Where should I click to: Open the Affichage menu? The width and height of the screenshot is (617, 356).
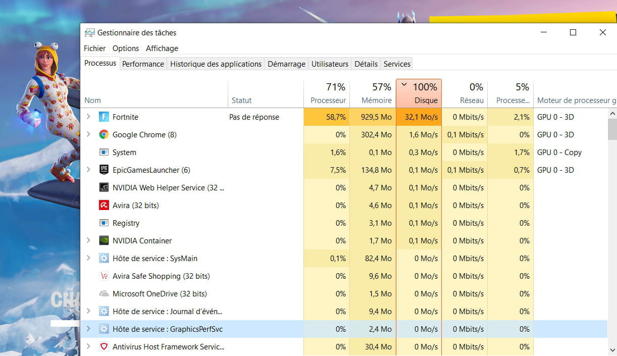162,48
